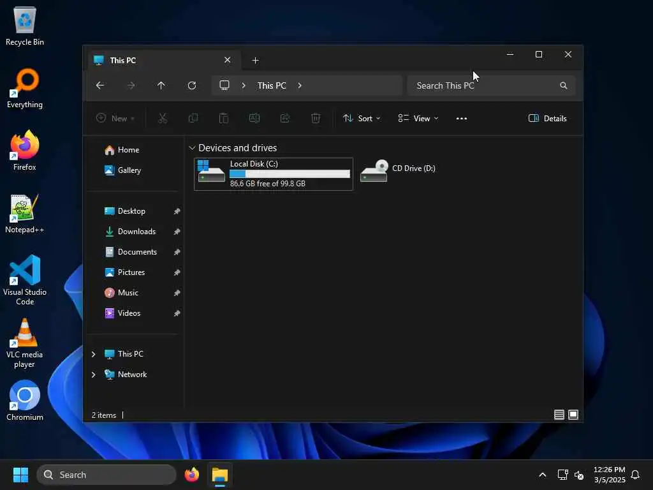
Task: Open the See more ellipsis menu
Action: pyautogui.click(x=462, y=118)
